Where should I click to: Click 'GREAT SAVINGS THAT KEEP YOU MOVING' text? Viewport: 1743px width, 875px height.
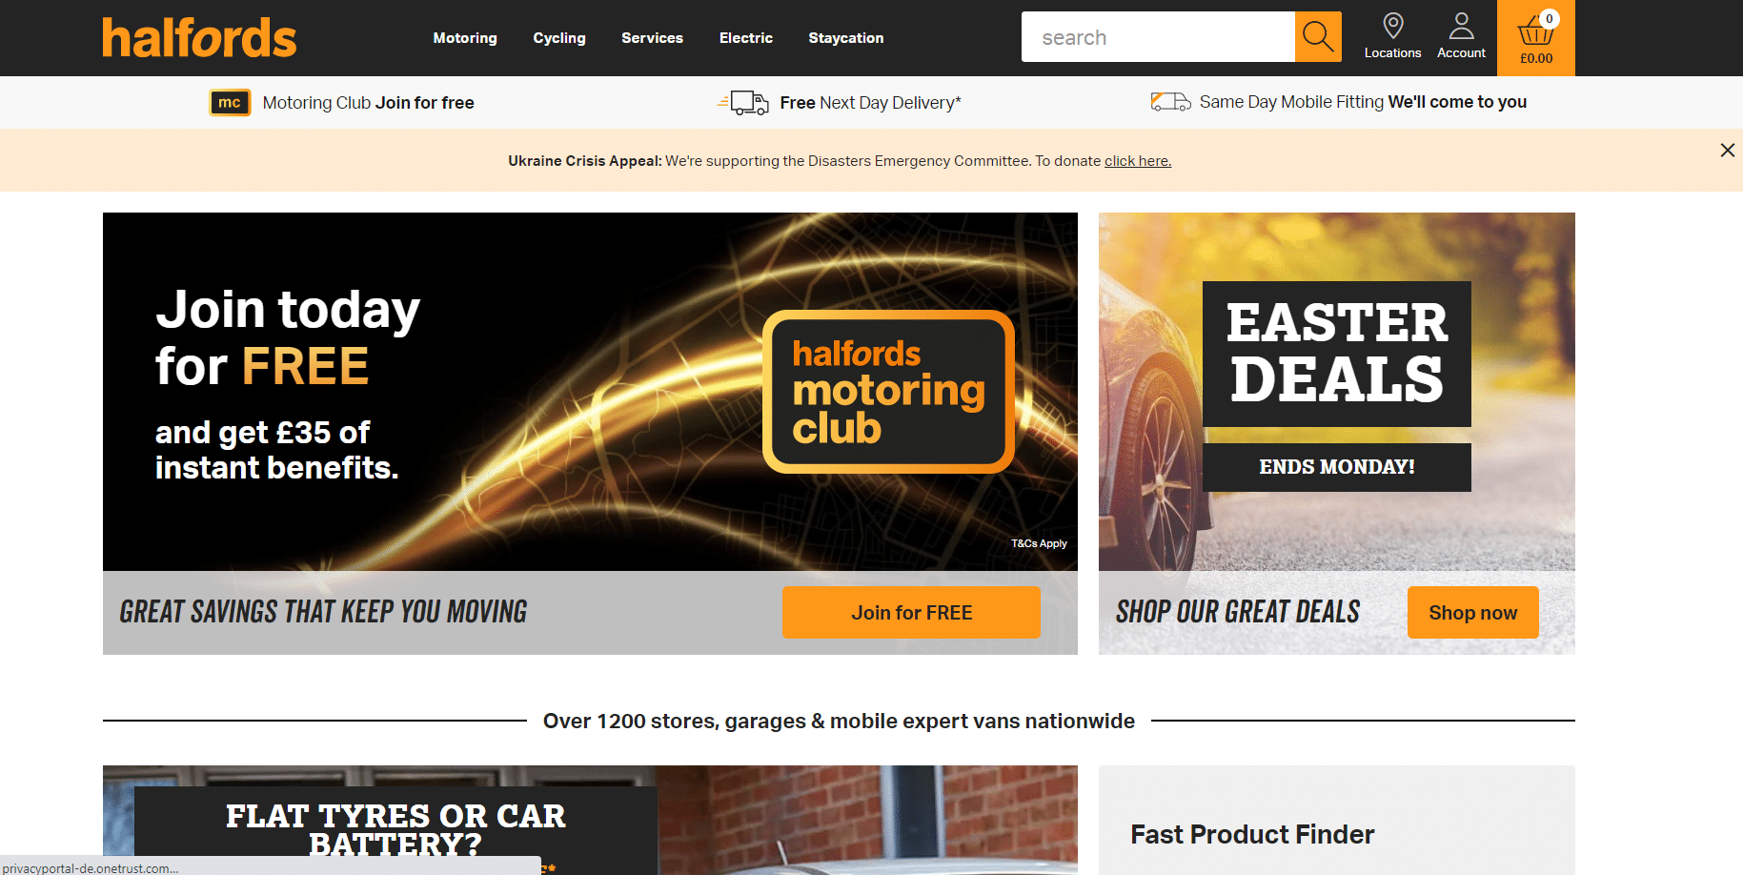pos(323,612)
